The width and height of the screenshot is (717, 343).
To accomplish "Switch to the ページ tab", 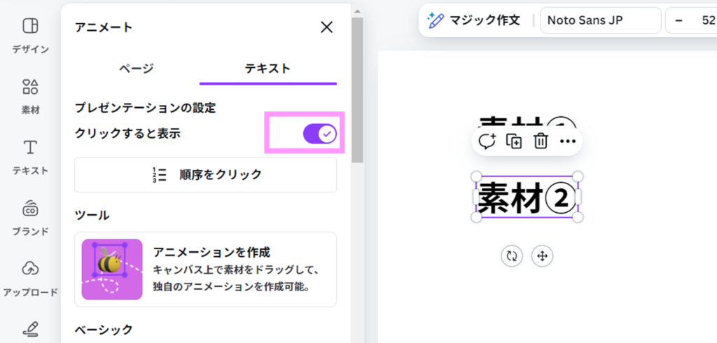I will [137, 69].
